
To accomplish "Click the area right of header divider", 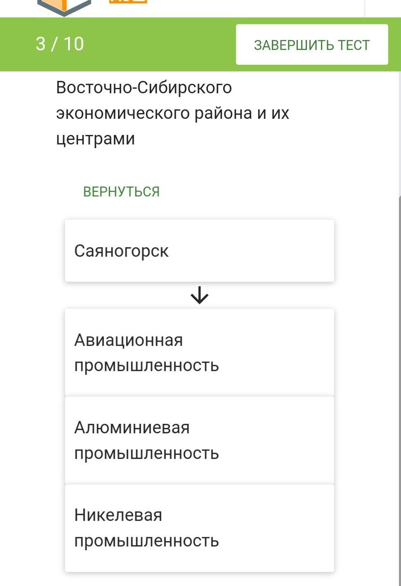I will (x=383, y=8).
